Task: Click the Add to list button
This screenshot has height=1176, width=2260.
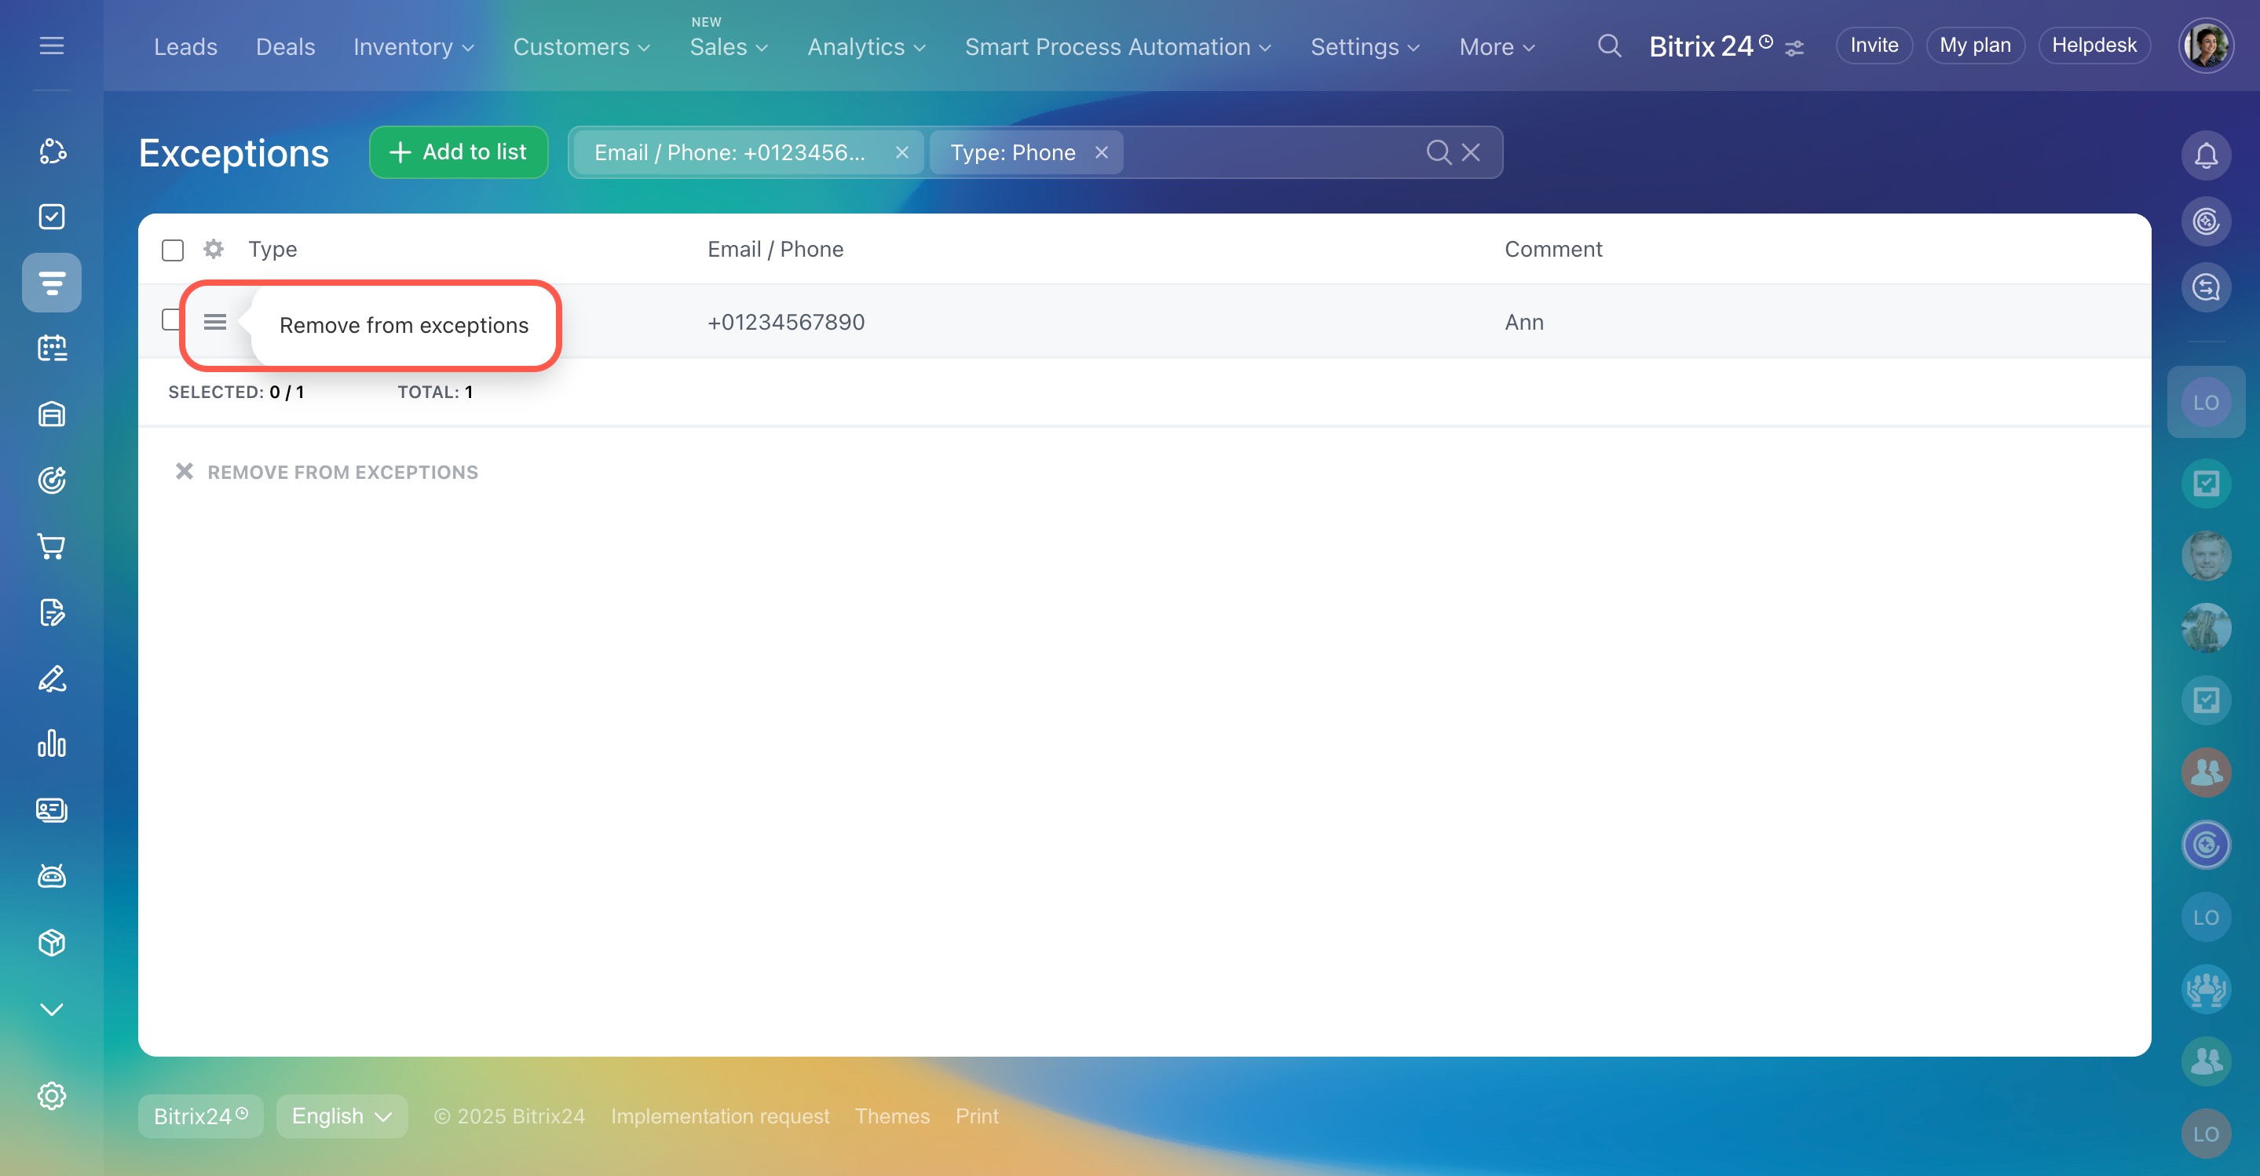Action: [x=458, y=152]
